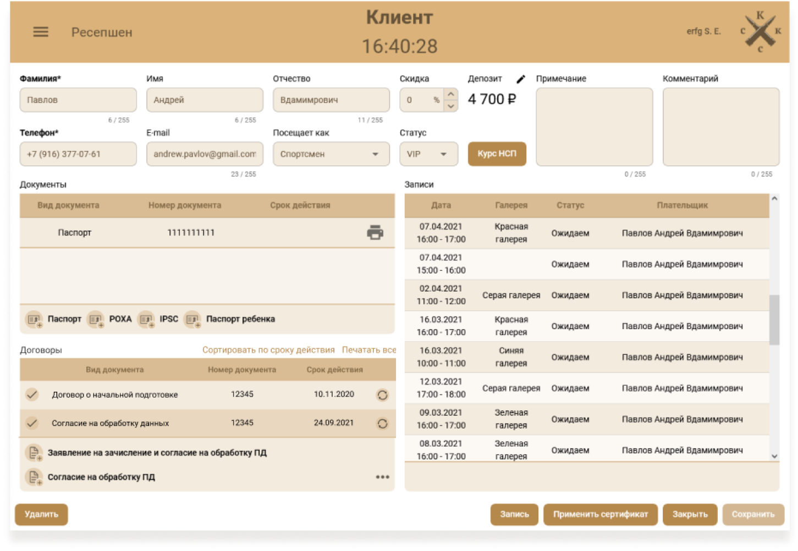The image size is (798, 551).
Task: Toggle checkmark for Согласие на обработку данных
Action: click(32, 423)
